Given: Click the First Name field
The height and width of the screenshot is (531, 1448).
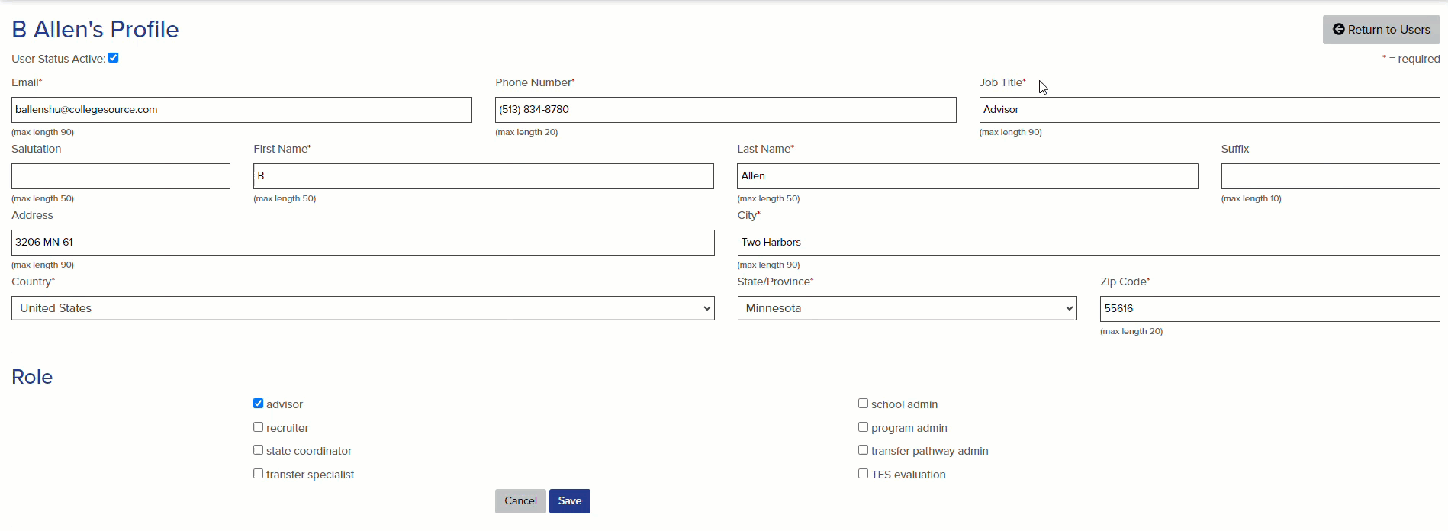Looking at the screenshot, I should click(x=484, y=176).
